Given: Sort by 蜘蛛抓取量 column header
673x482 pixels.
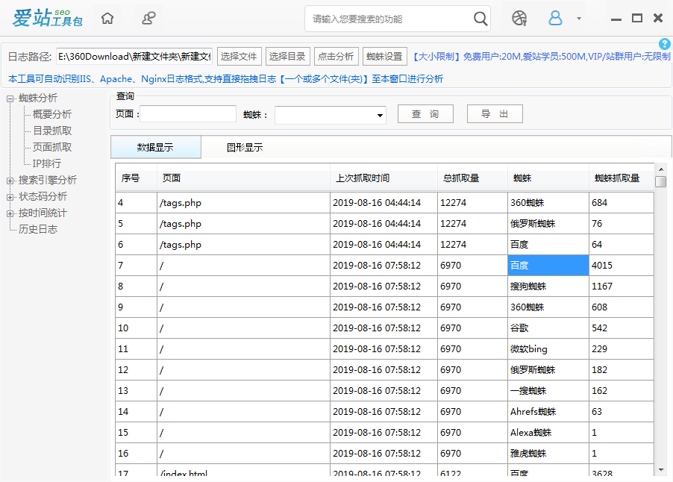Looking at the screenshot, I should click(x=622, y=178).
